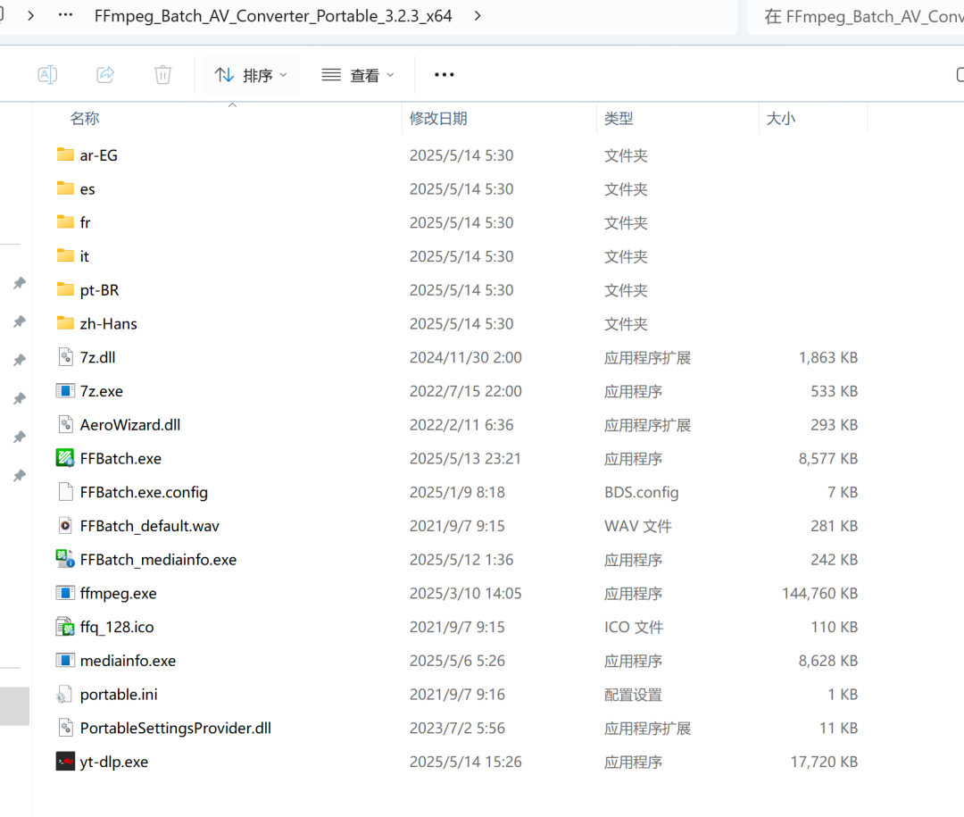Select the ar-EG folder icon

click(65, 154)
